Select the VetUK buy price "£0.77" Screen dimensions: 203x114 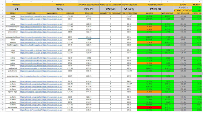tap(70, 19)
